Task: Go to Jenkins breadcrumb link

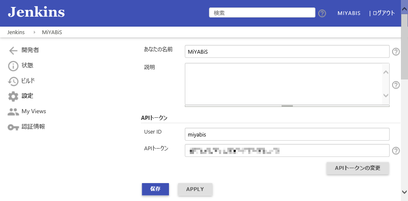Action: pos(16,32)
